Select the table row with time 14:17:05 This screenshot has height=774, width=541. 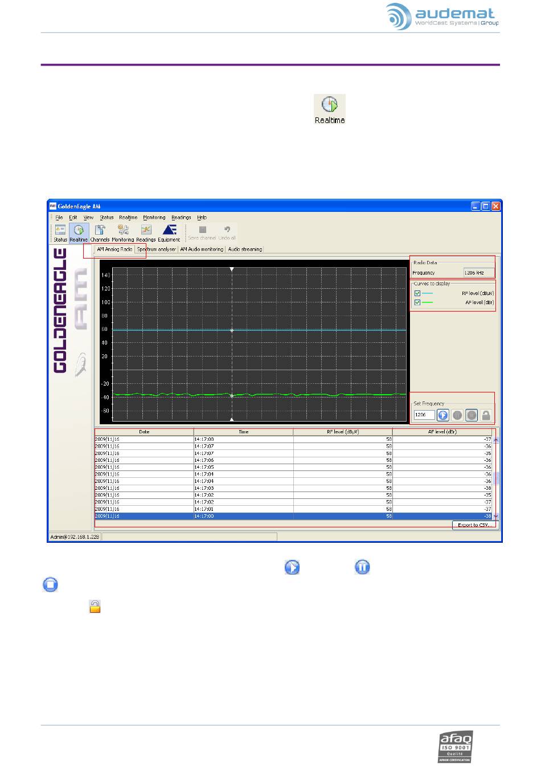293,467
